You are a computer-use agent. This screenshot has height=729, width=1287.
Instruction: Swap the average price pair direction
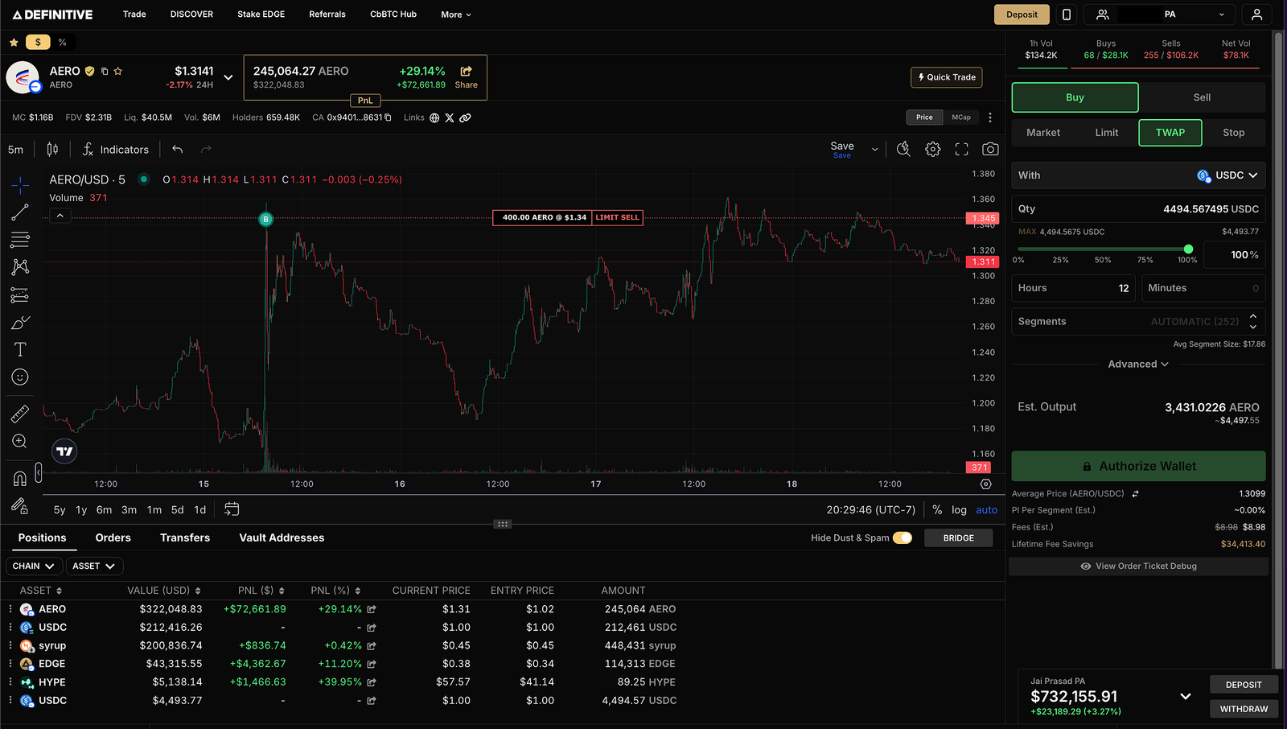pyautogui.click(x=1136, y=494)
